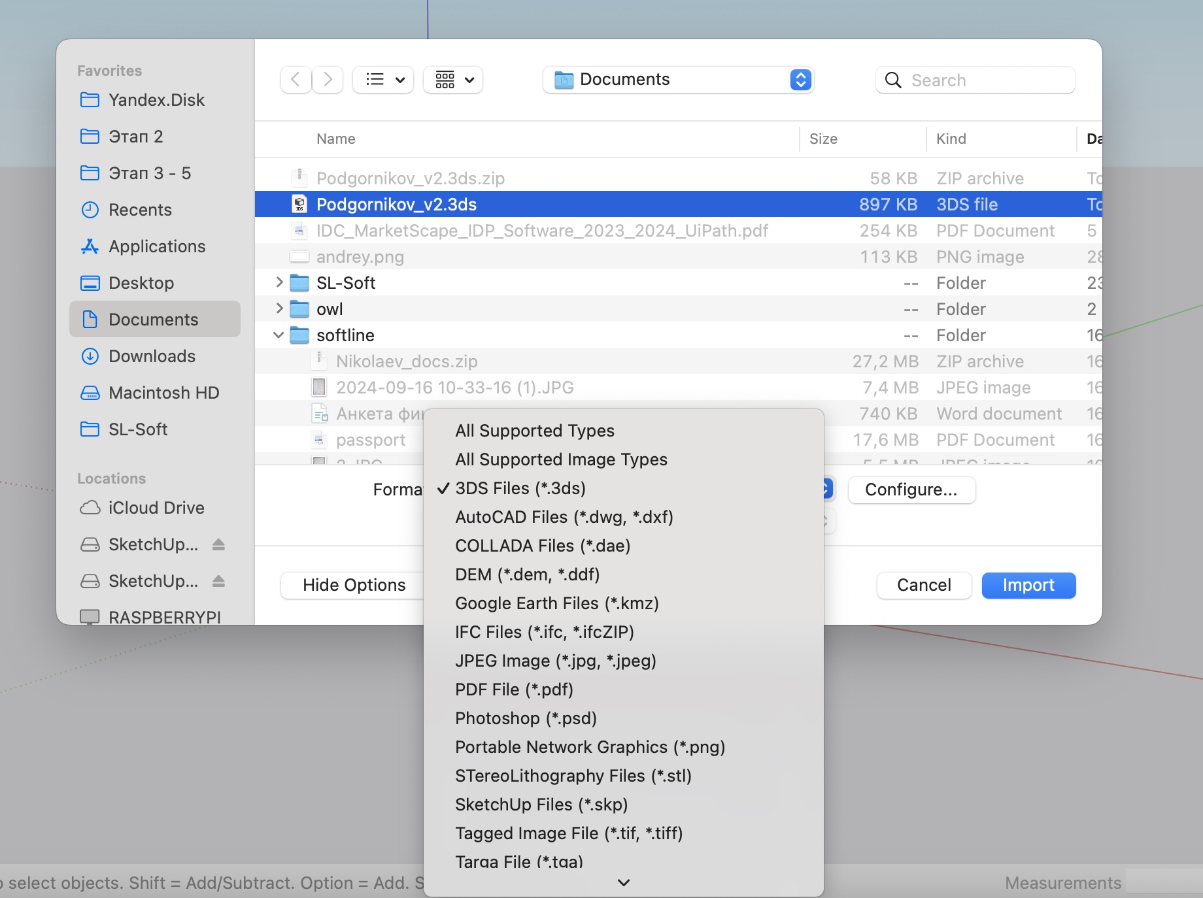The image size is (1203, 898).
Task: Select iCloud Drive location
Action: (156, 508)
